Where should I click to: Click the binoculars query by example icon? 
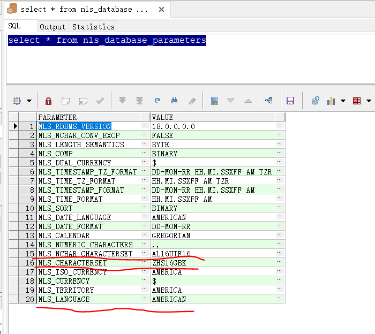174,101
